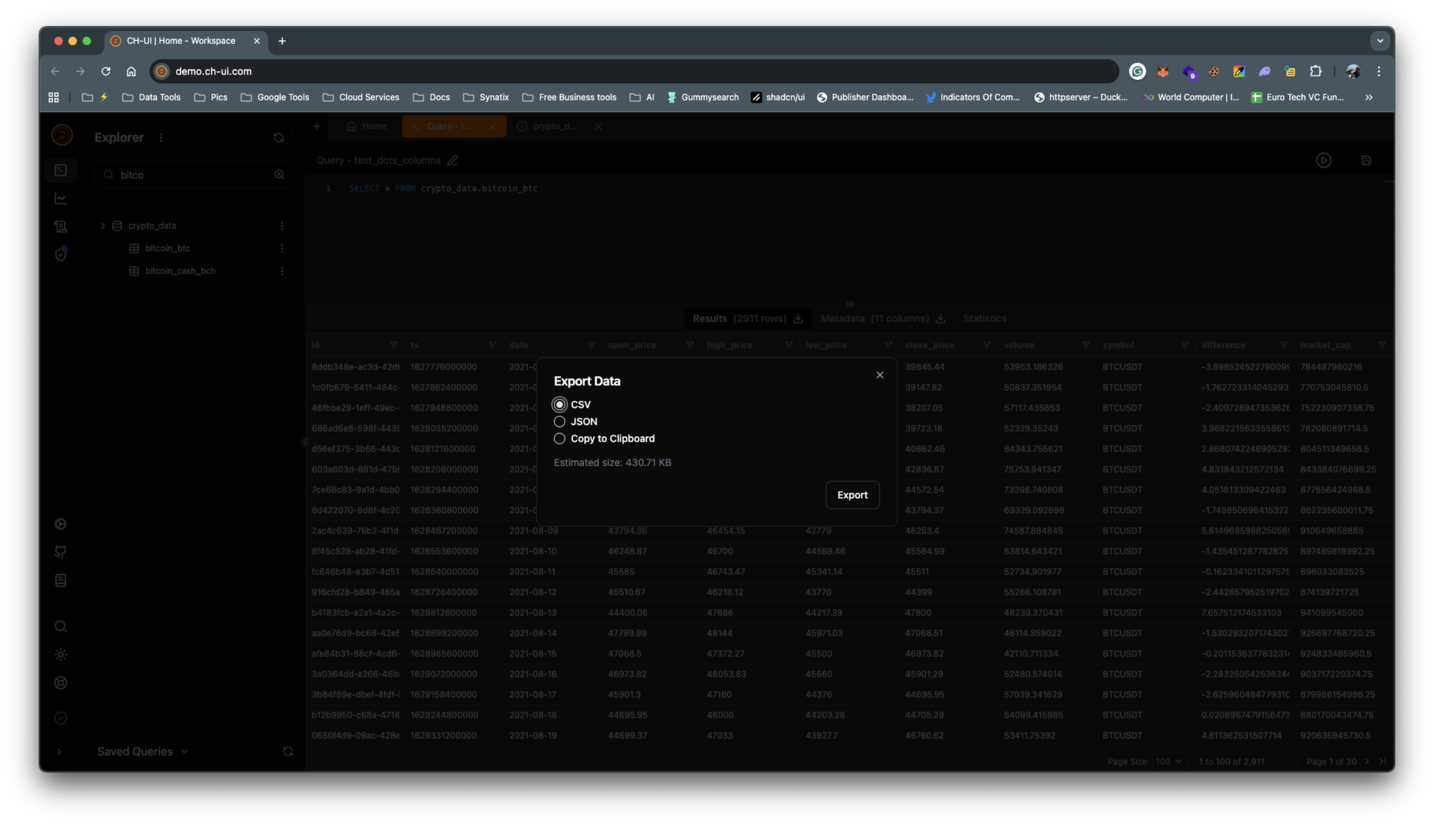This screenshot has height=824, width=1434.
Task: Focus the Explorer search field
Action: [x=194, y=175]
